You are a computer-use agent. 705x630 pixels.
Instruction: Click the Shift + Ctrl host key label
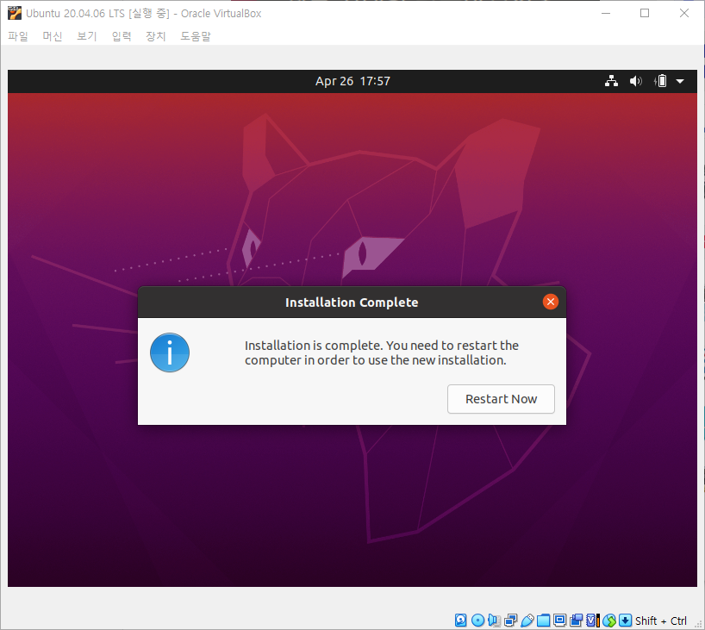[660, 621]
